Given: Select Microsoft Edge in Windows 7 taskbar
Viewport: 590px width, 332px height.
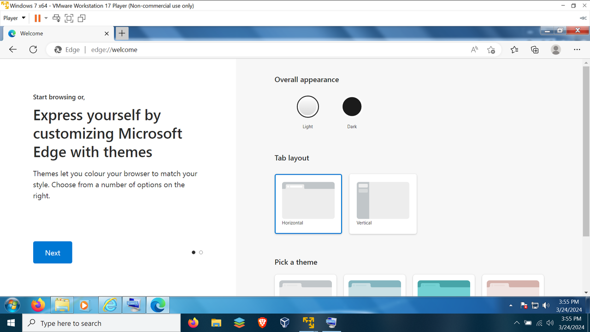Looking at the screenshot, I should [158, 305].
